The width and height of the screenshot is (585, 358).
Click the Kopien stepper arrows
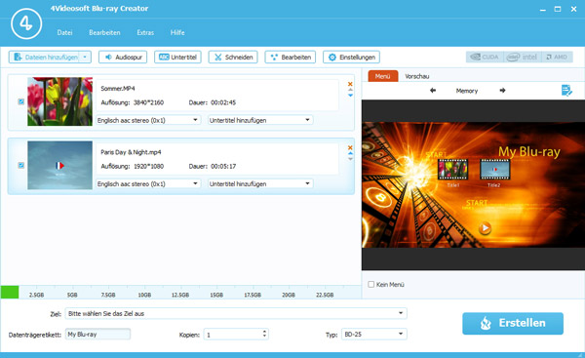(264, 334)
